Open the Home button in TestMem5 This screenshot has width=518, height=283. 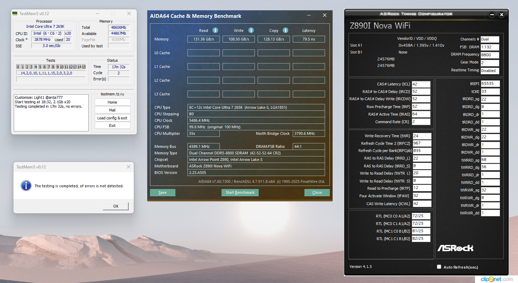[x=112, y=102]
